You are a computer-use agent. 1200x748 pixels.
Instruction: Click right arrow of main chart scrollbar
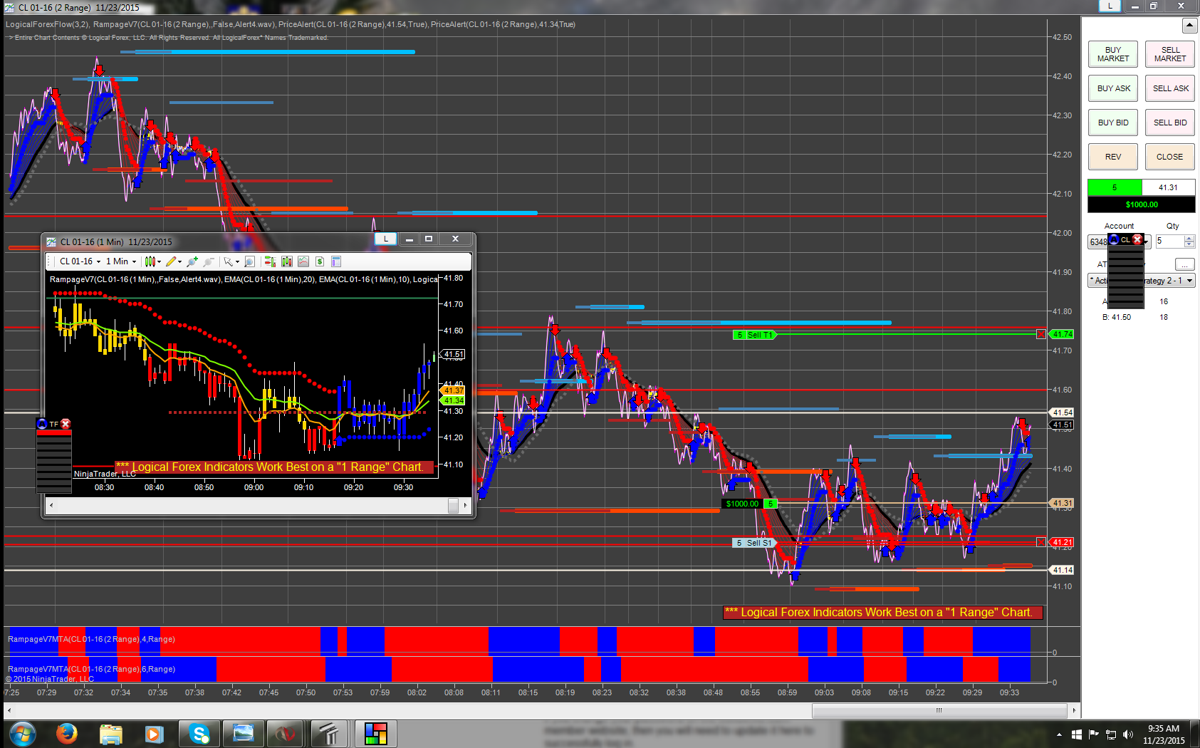pos(1073,710)
